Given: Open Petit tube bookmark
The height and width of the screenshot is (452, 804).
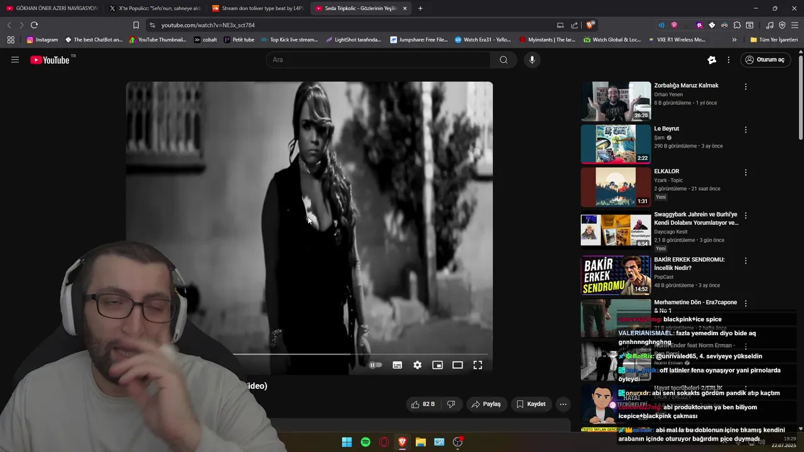Looking at the screenshot, I should click(239, 40).
